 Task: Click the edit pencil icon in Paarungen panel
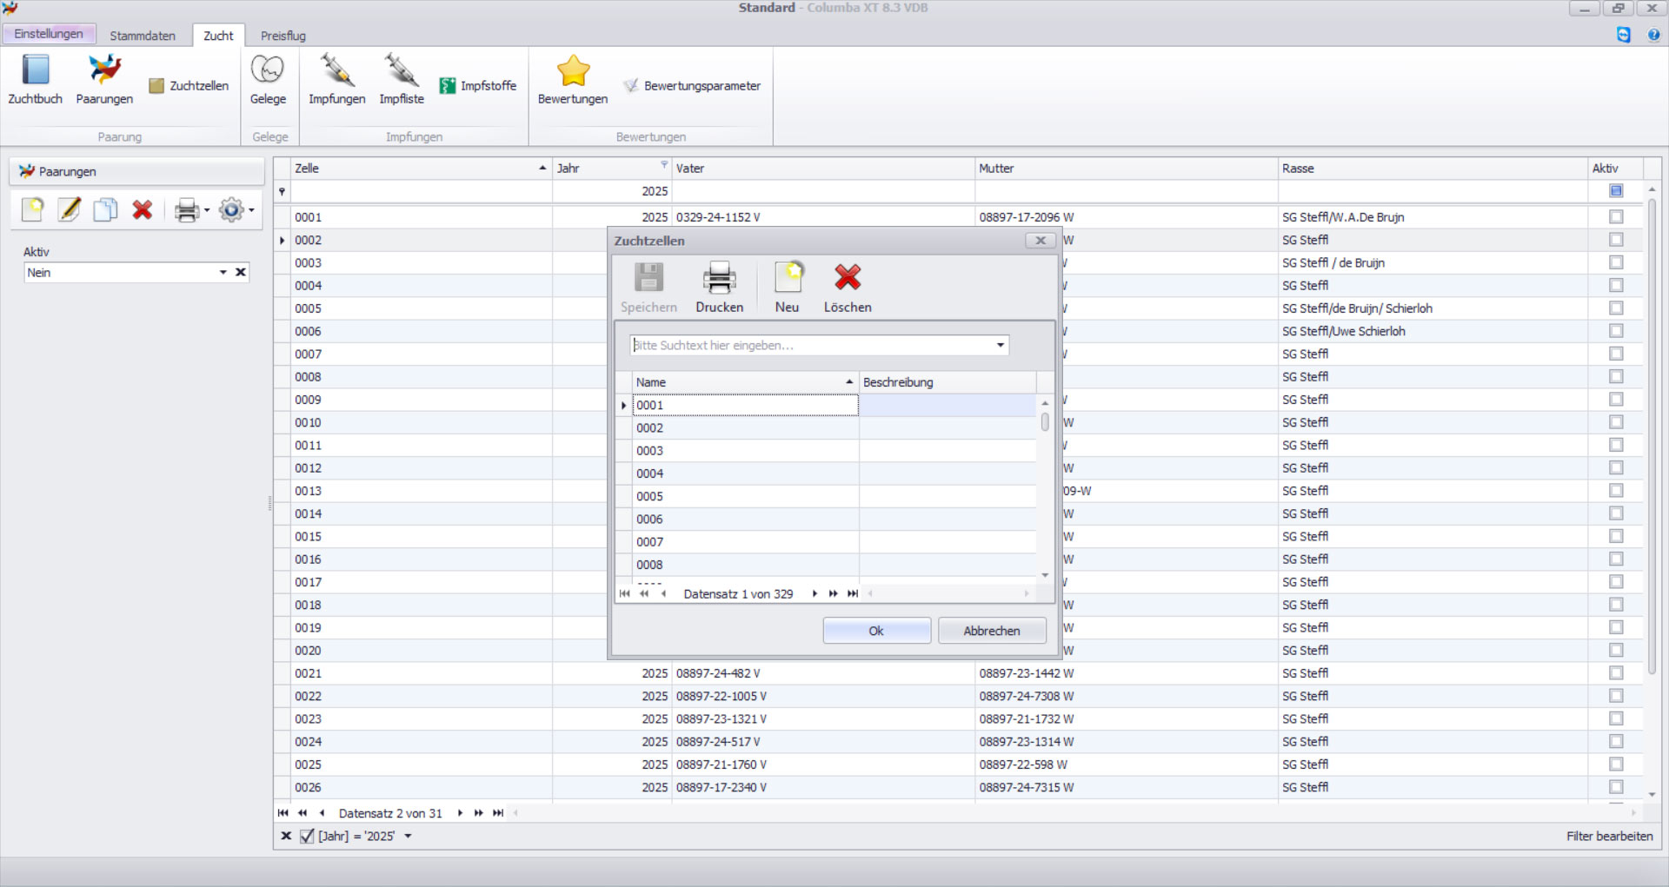coord(69,210)
